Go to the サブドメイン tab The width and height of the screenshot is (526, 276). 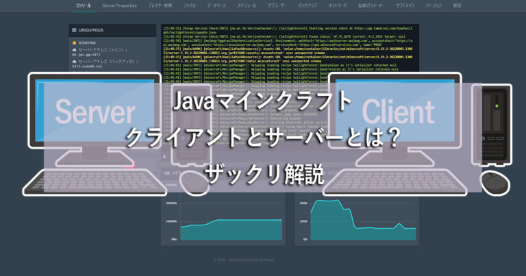(x=405, y=5)
